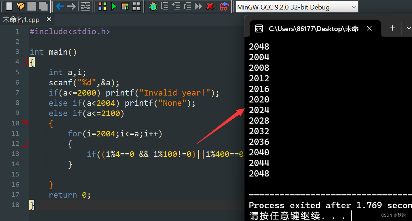Click the terminal cmd icon in tab
The height and width of the screenshot is (221, 412).
pos(259,28)
